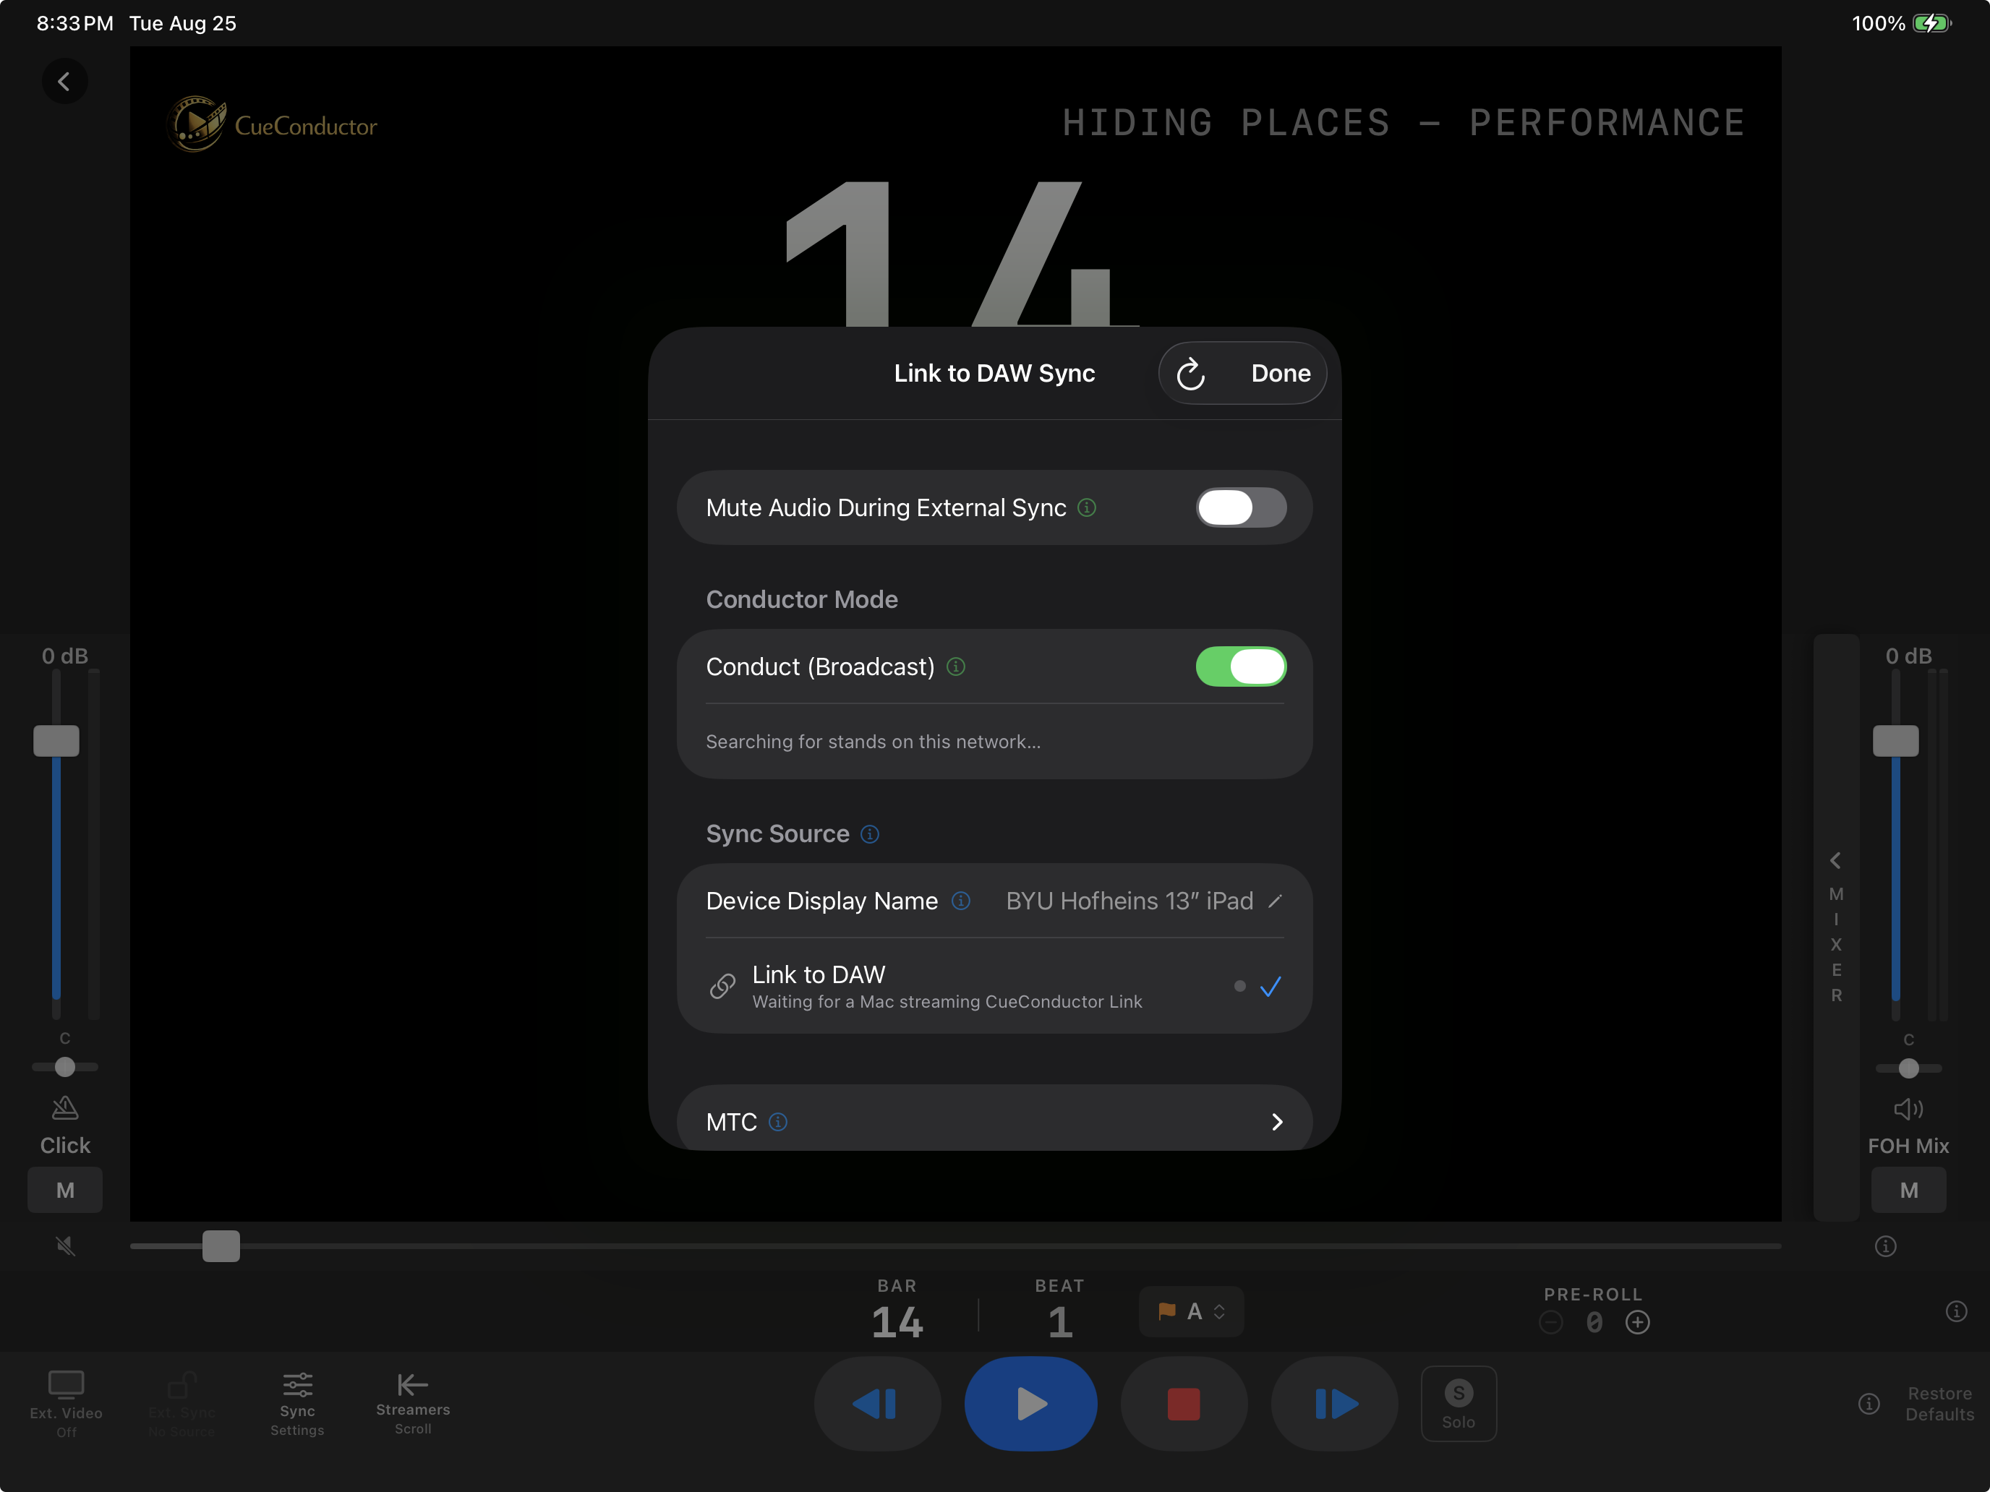1990x1492 pixels.
Task: Open info icon beside Restore Defaults
Action: [1869, 1403]
